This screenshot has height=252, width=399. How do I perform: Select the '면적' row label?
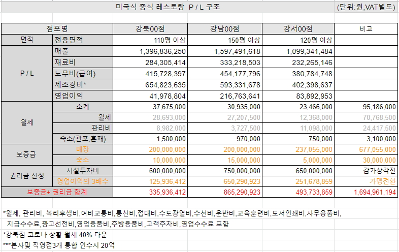pos(27,40)
